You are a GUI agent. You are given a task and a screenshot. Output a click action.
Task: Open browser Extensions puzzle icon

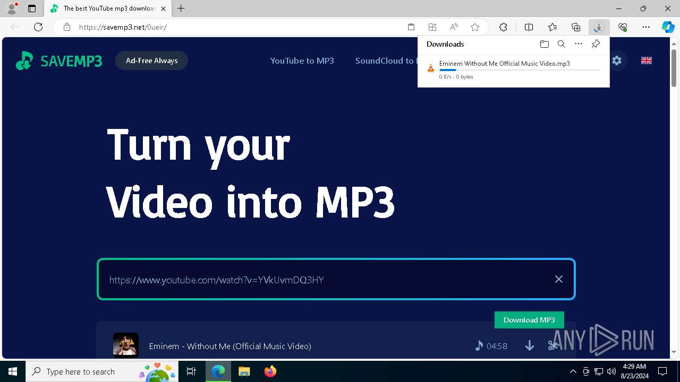click(503, 27)
